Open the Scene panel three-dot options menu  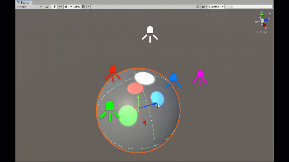(270, 2)
